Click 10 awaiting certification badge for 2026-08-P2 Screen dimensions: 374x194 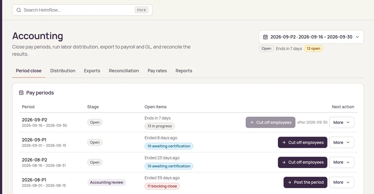169,166
